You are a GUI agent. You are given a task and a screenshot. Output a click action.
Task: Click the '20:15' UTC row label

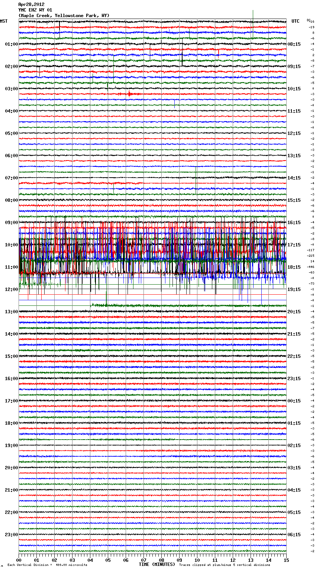[294, 312]
